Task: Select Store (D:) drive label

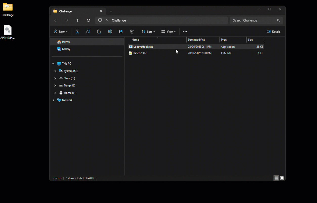Action: [x=69, y=78]
